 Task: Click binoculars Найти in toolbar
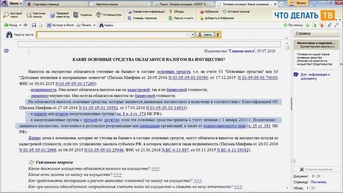[106, 25]
